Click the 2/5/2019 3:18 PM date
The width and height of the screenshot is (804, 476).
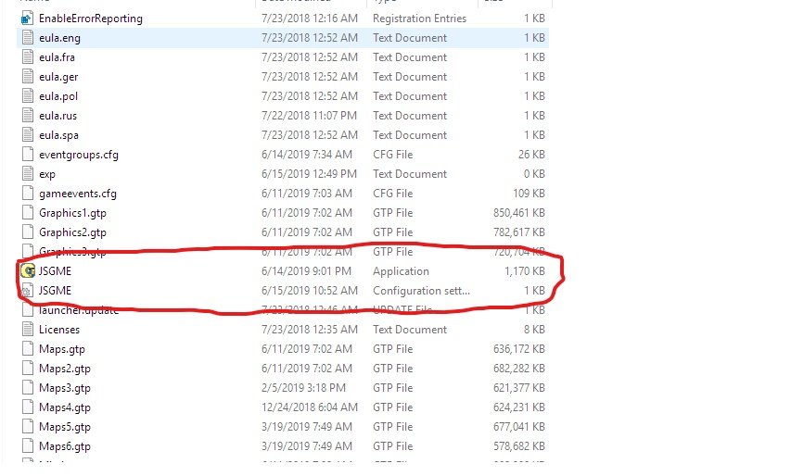click(x=303, y=388)
